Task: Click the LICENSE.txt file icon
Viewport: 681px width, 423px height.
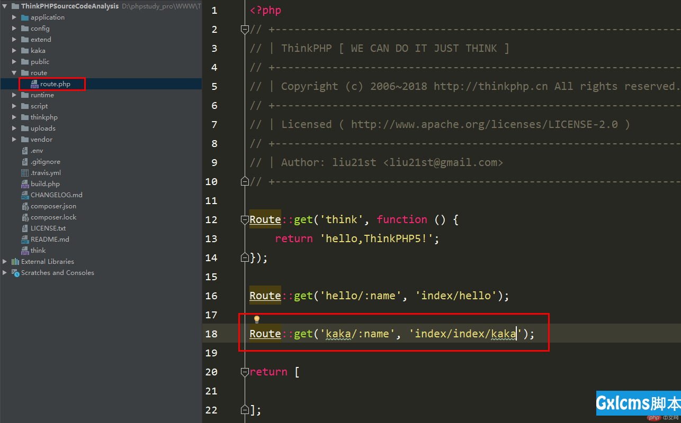Action: click(x=25, y=228)
